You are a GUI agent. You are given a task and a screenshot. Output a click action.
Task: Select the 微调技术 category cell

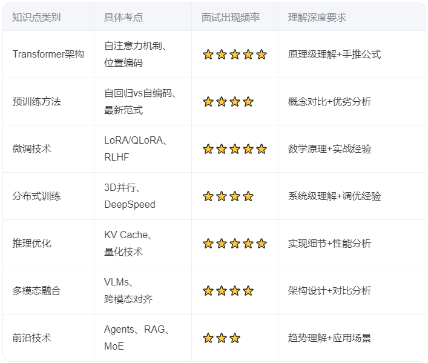(x=32, y=149)
